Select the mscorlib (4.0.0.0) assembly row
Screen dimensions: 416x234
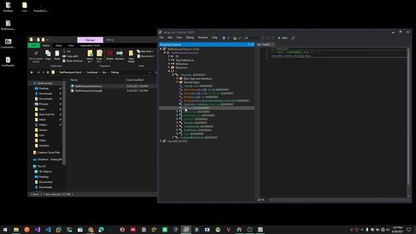click(177, 141)
